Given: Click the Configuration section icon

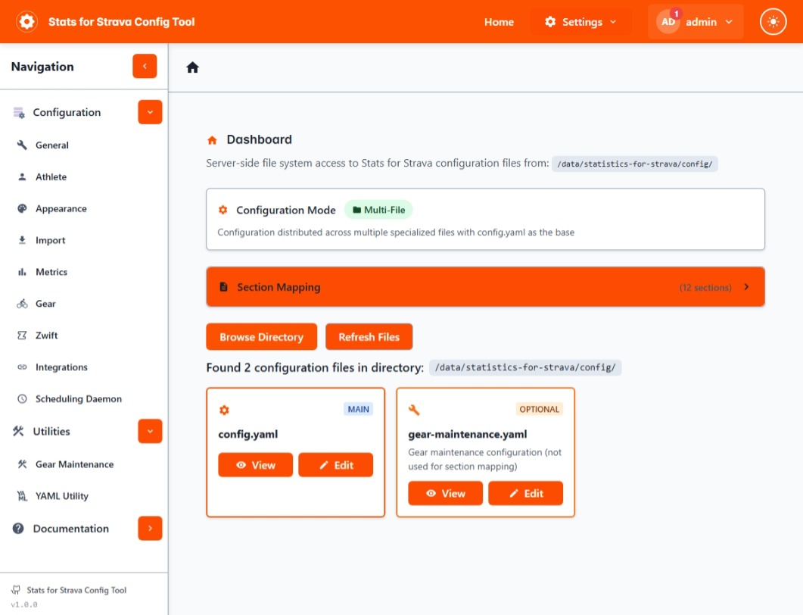Looking at the screenshot, I should 19,113.
